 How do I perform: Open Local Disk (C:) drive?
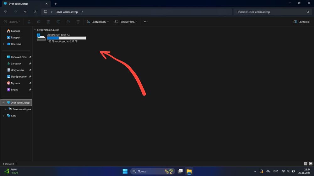(62, 38)
